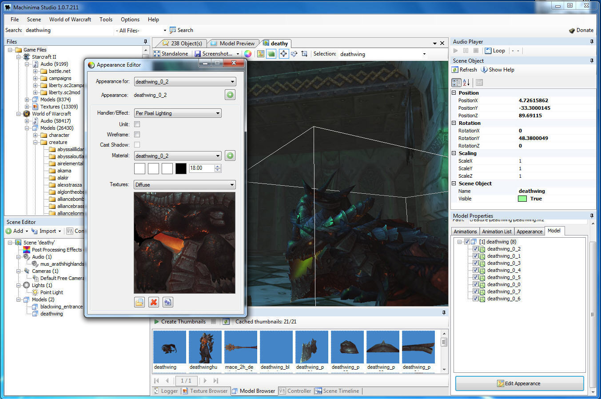Image resolution: width=601 pixels, height=399 pixels.
Task: Switch to the Model Preview tab
Action: (x=233, y=44)
